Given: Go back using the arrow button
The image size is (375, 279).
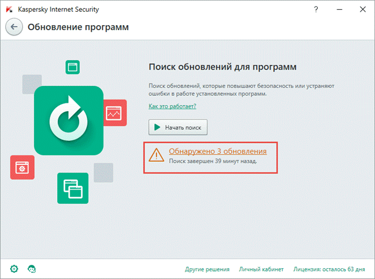Looking at the screenshot, I should (x=14, y=27).
